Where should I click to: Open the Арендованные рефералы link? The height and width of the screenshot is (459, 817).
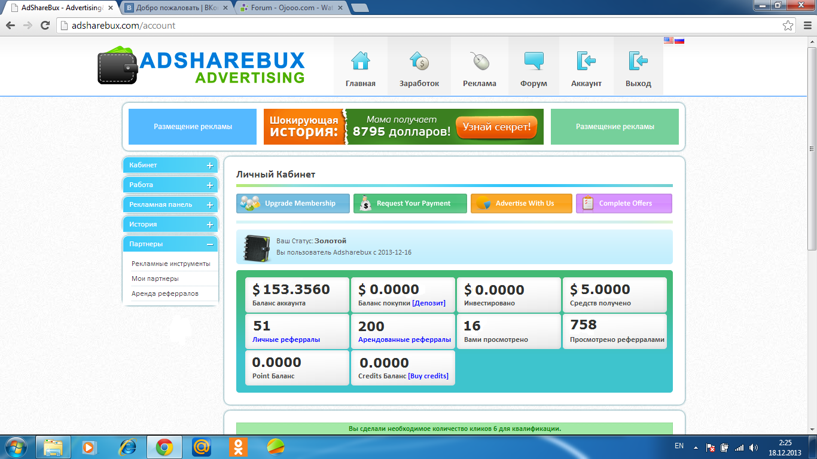click(404, 339)
